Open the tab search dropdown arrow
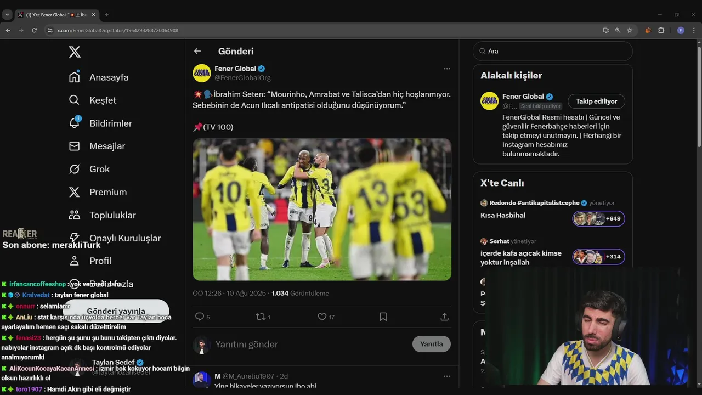 (7, 14)
